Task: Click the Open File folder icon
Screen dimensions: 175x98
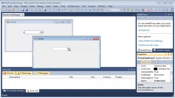Action: coord(13,10)
